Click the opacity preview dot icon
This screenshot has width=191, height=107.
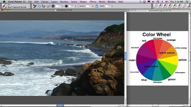[x=66, y=6]
